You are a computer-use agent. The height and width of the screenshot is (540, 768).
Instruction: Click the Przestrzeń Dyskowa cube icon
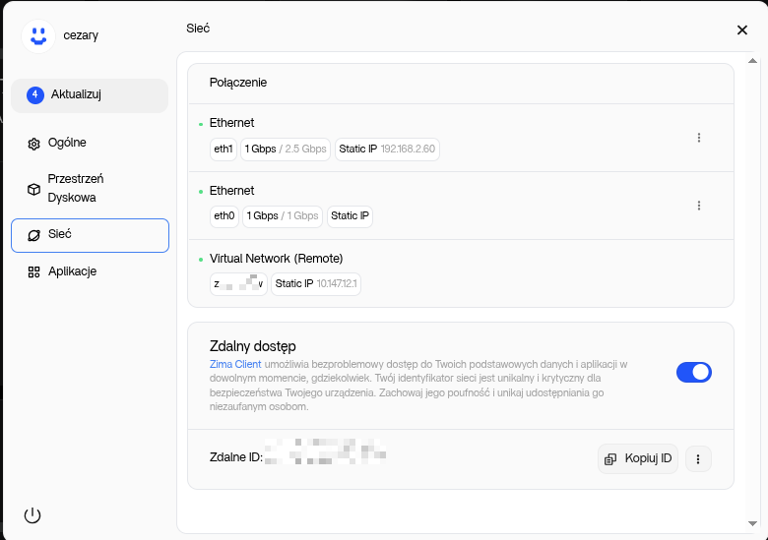pos(33,189)
